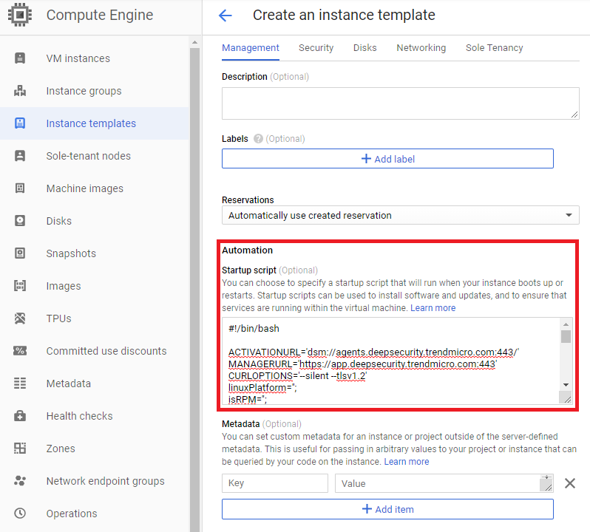Click the Add label button
Viewport: 590px width, 532px height.
pos(387,159)
